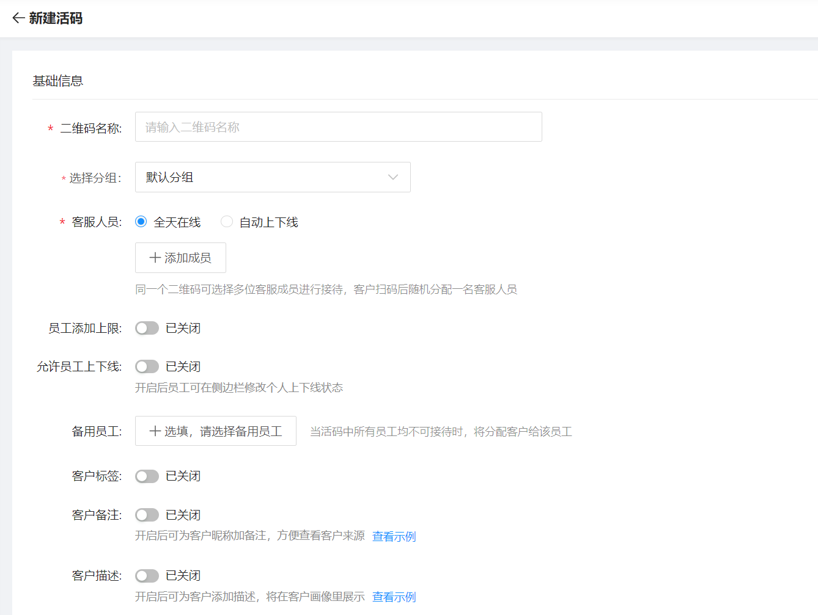
Task: Click the 允许员工上下线 field label
Action: tap(79, 366)
